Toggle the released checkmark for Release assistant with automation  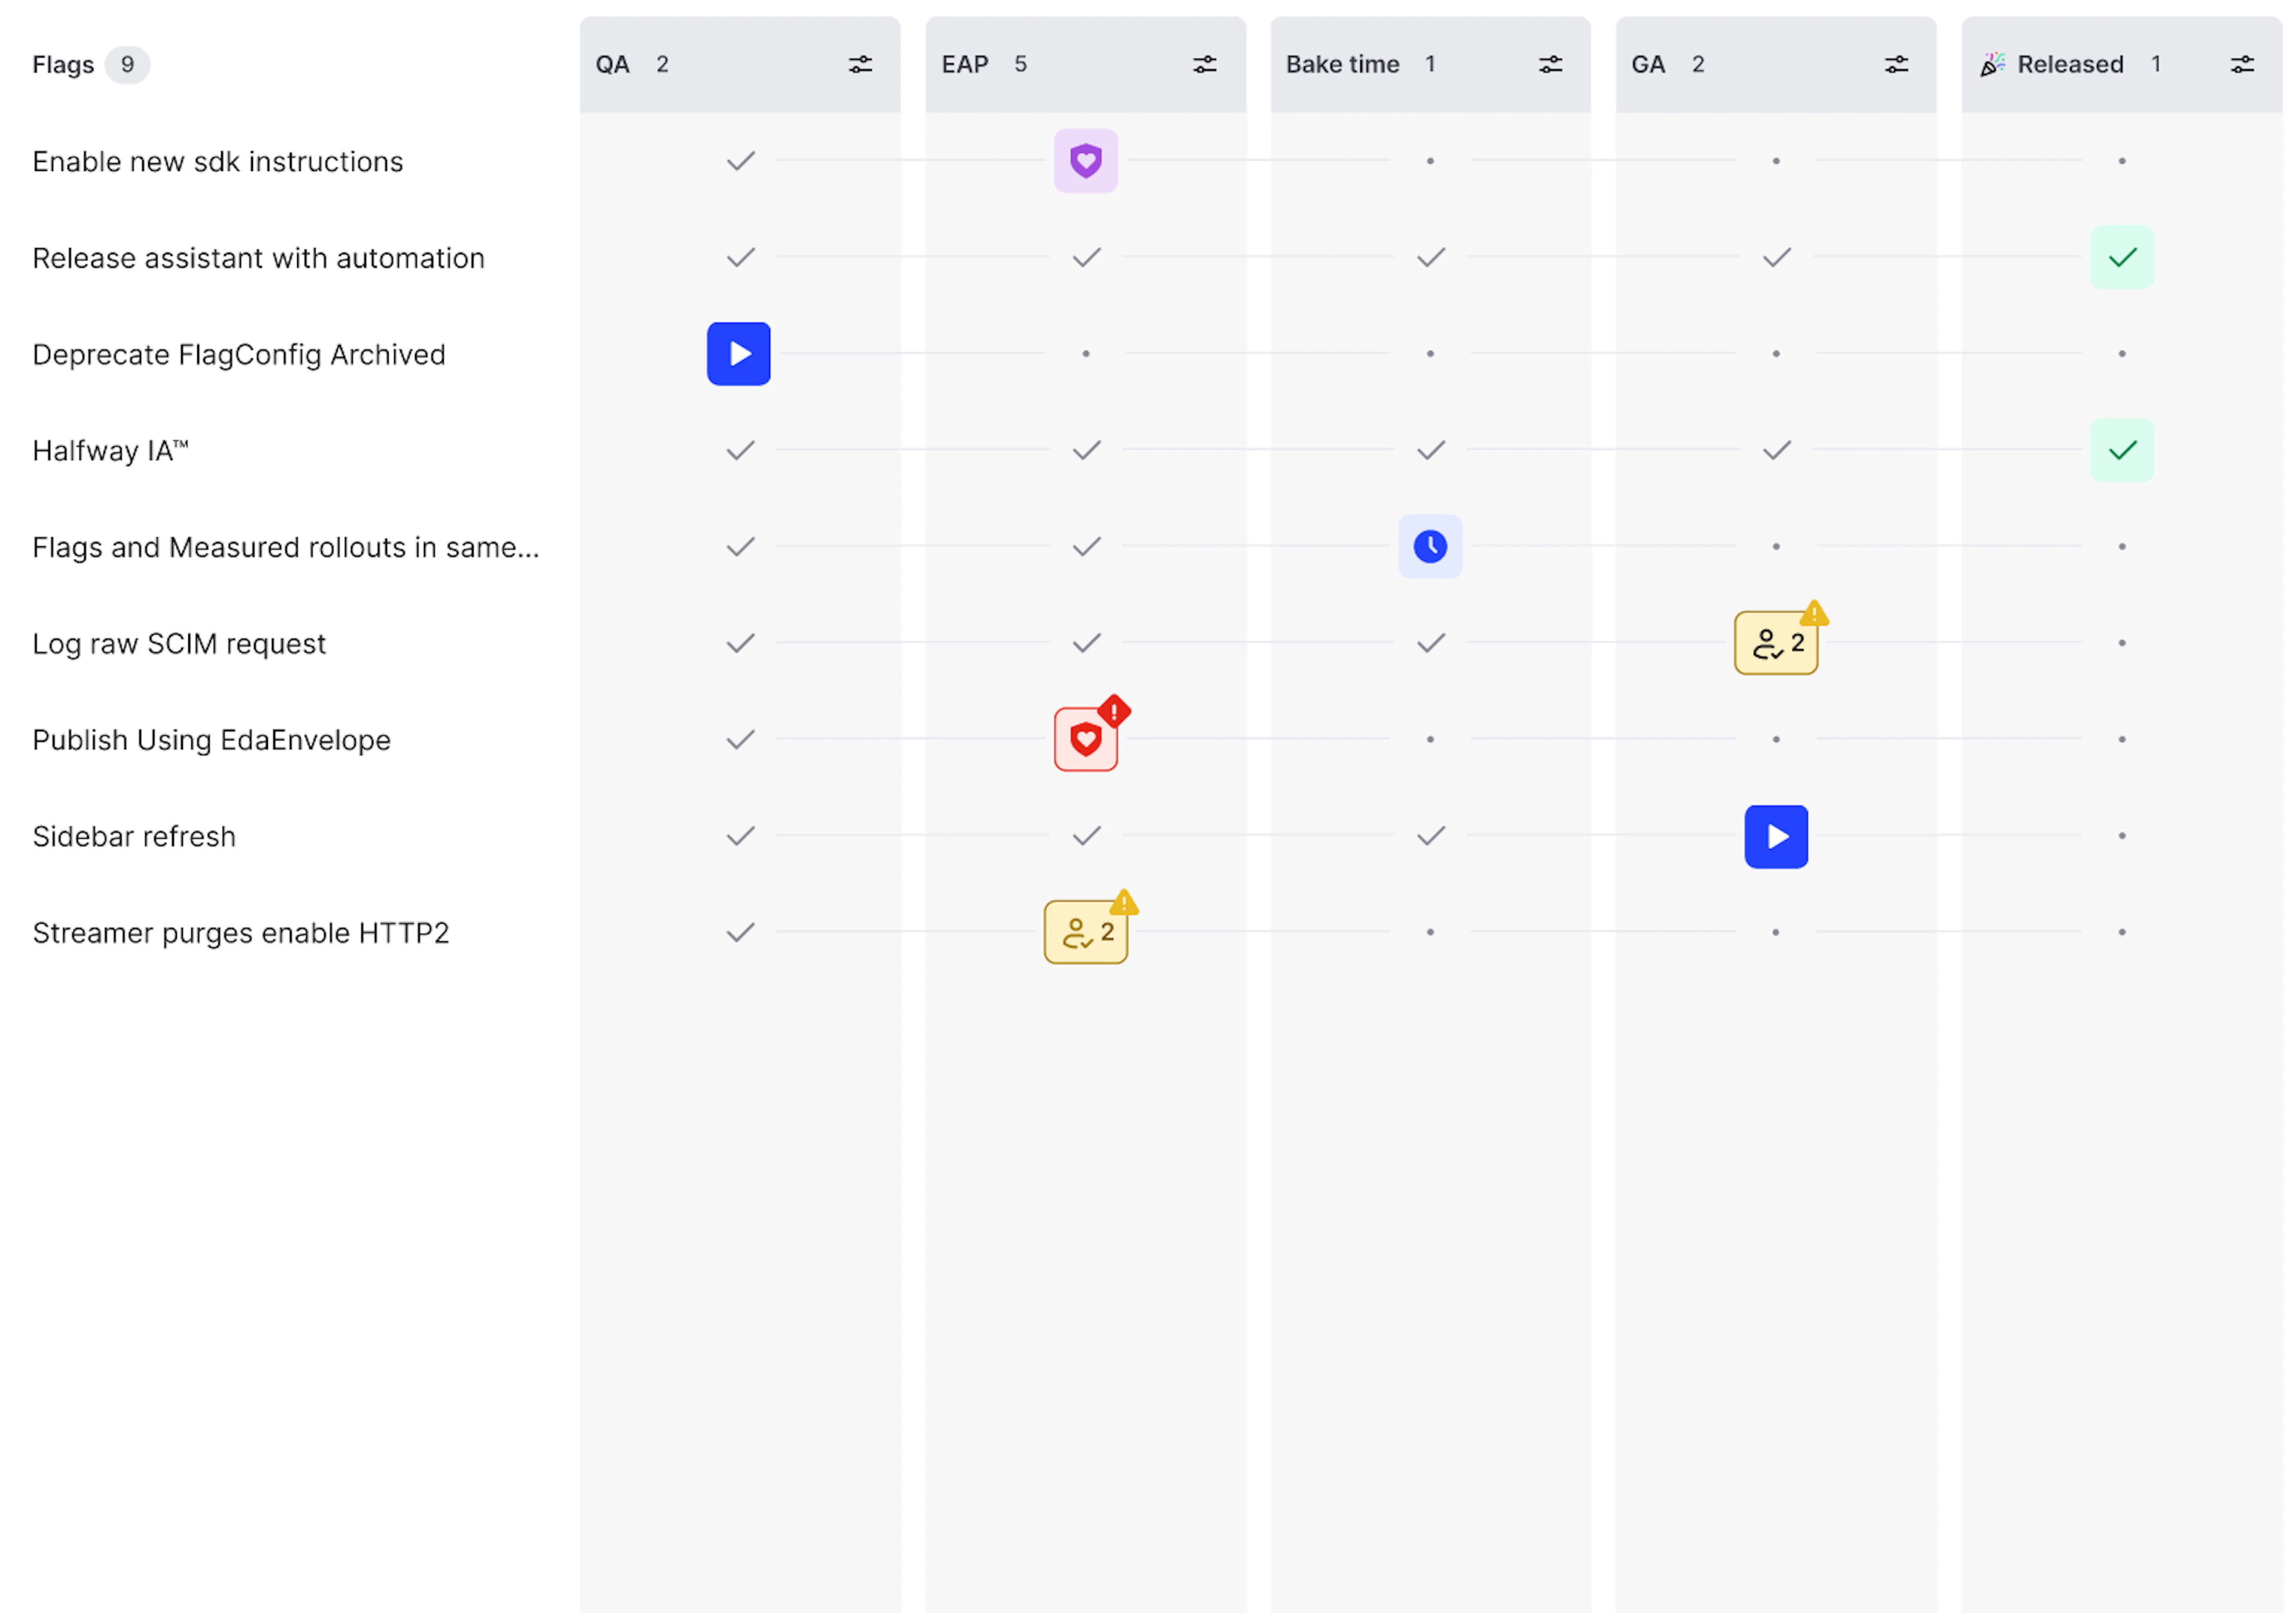tap(2122, 257)
